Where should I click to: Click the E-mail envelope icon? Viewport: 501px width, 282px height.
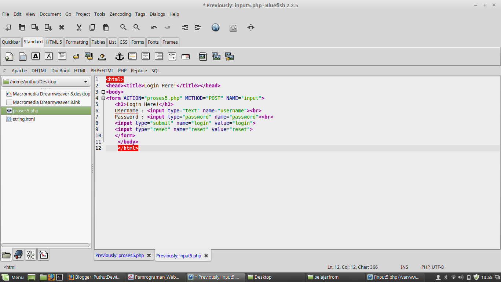click(186, 57)
